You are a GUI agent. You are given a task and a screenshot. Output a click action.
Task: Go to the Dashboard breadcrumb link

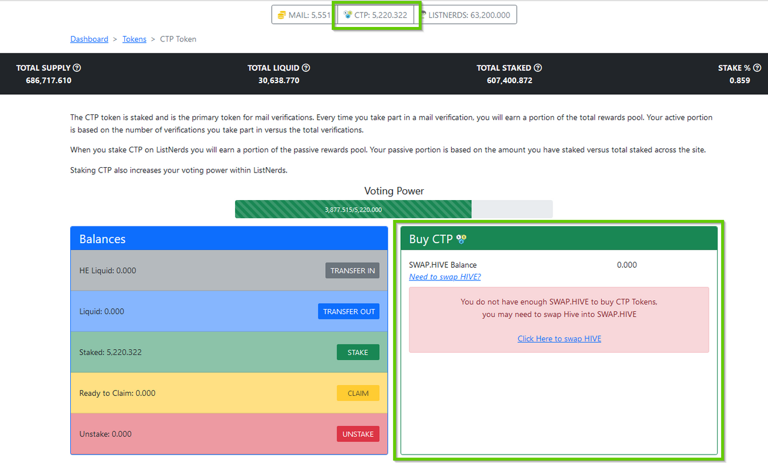[89, 39]
